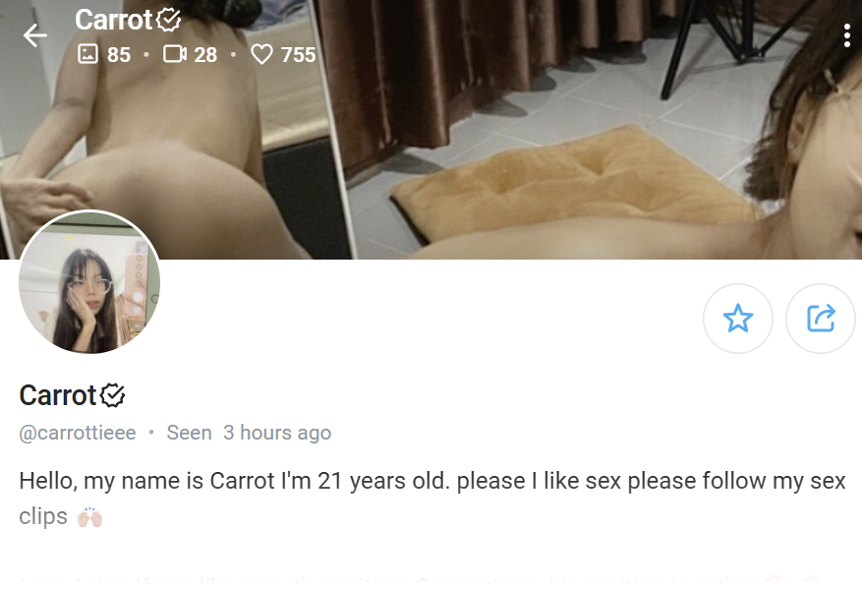Share the profile using the share icon
Image resolution: width=862 pixels, height=589 pixels.
[x=820, y=319]
